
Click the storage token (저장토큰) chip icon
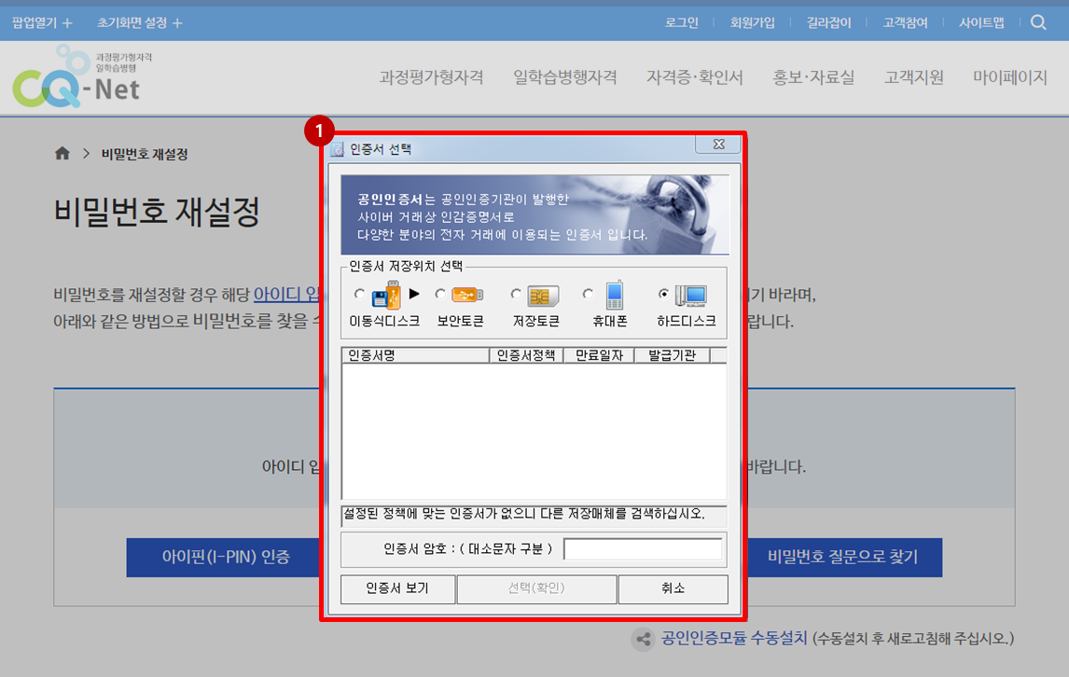tap(543, 296)
